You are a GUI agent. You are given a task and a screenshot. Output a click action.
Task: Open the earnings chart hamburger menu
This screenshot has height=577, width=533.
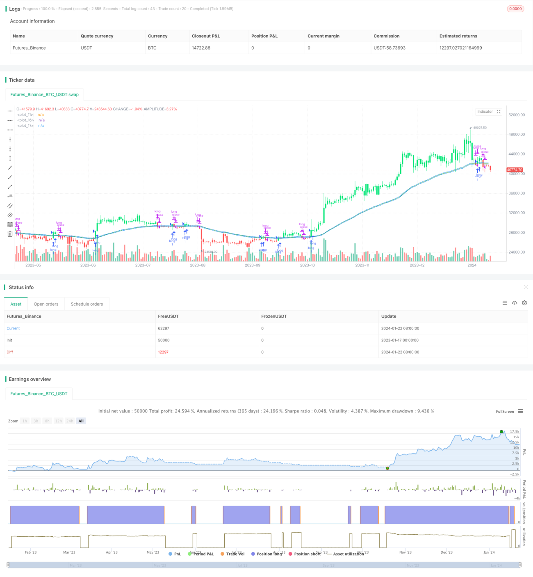point(520,411)
